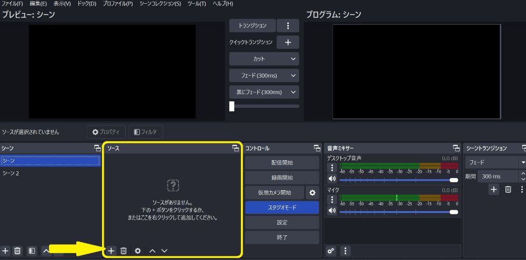Delete selected scene with the trash icon

click(17, 251)
